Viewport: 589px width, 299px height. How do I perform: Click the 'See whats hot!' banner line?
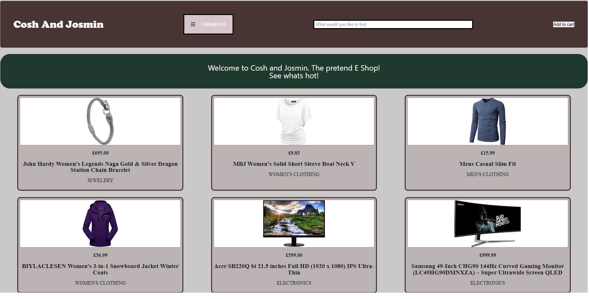click(x=294, y=76)
